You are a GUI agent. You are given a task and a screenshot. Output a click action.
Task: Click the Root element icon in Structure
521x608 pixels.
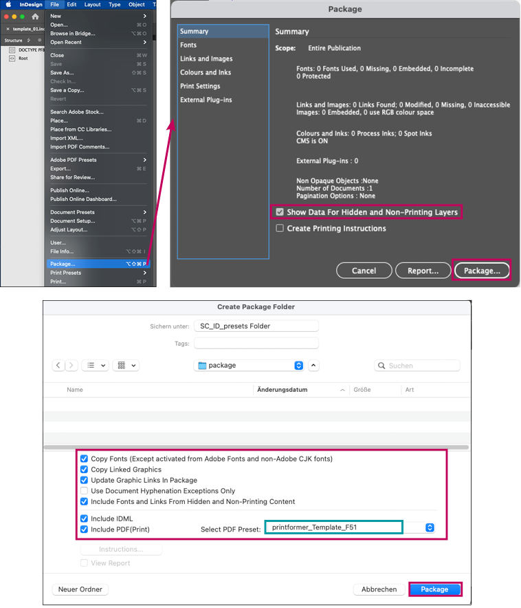coord(12,59)
